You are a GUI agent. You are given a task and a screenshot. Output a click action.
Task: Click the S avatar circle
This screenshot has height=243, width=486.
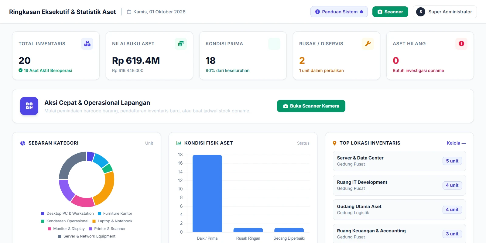421,12
